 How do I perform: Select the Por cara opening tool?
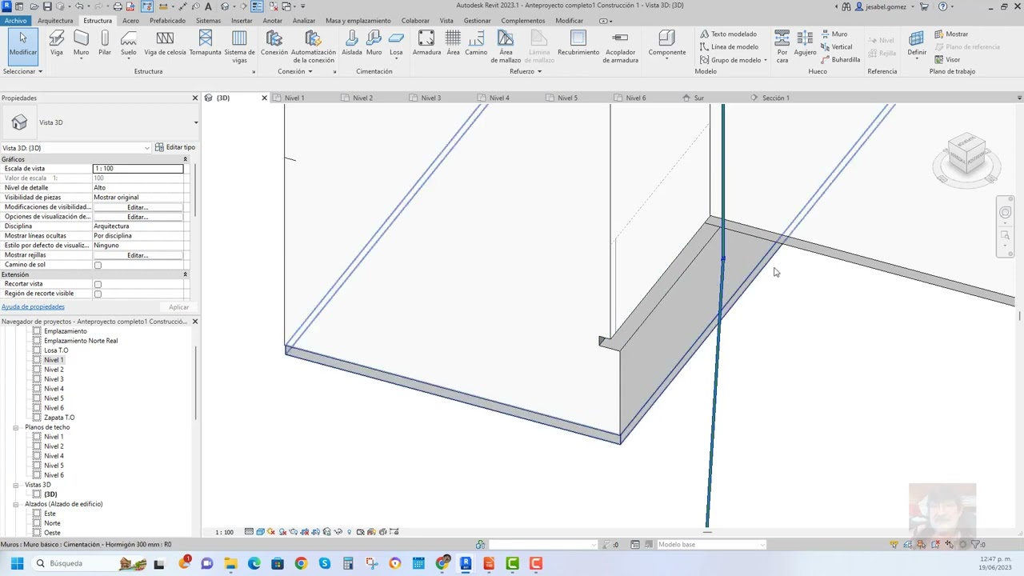[782, 46]
